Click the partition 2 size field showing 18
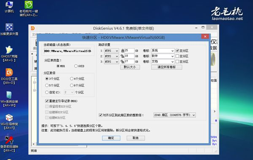The width and height of the screenshot is (253, 160). point(129,56)
